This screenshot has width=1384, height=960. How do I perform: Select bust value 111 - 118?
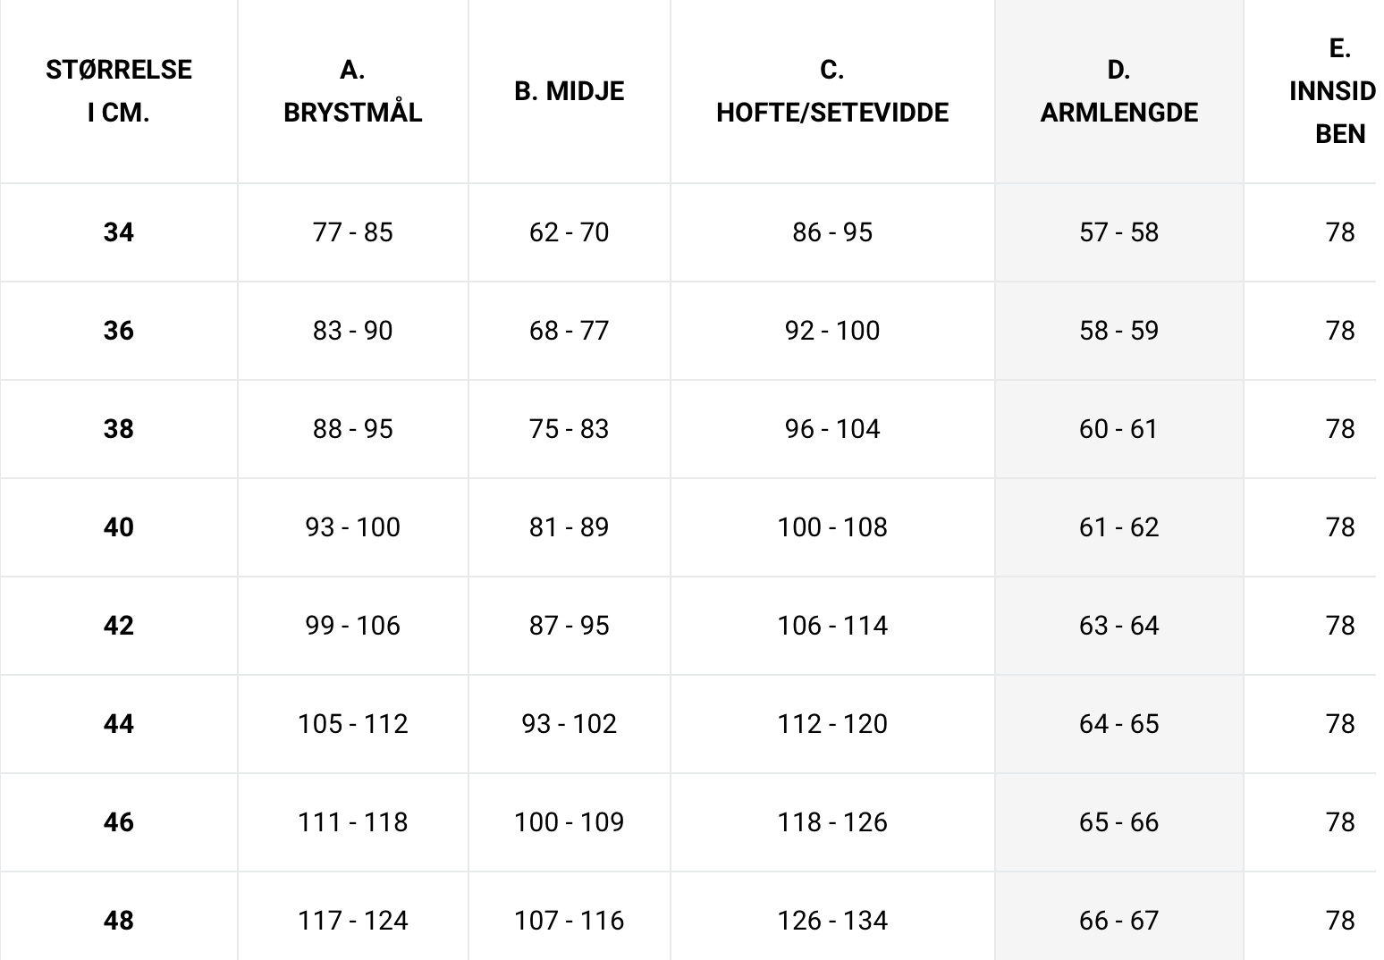tap(352, 822)
